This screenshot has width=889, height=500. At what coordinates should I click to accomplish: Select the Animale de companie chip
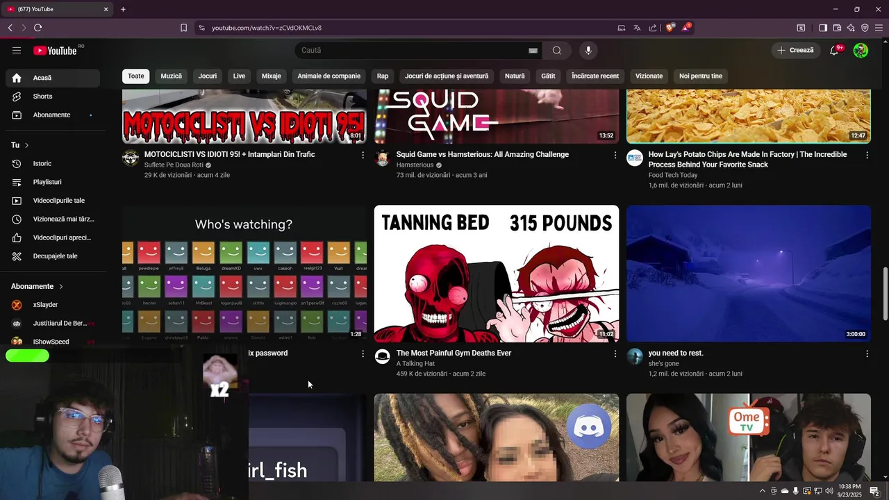329,76
